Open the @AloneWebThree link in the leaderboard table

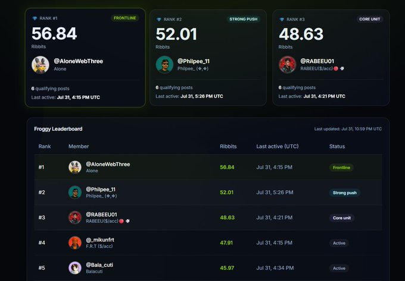tap(108, 165)
